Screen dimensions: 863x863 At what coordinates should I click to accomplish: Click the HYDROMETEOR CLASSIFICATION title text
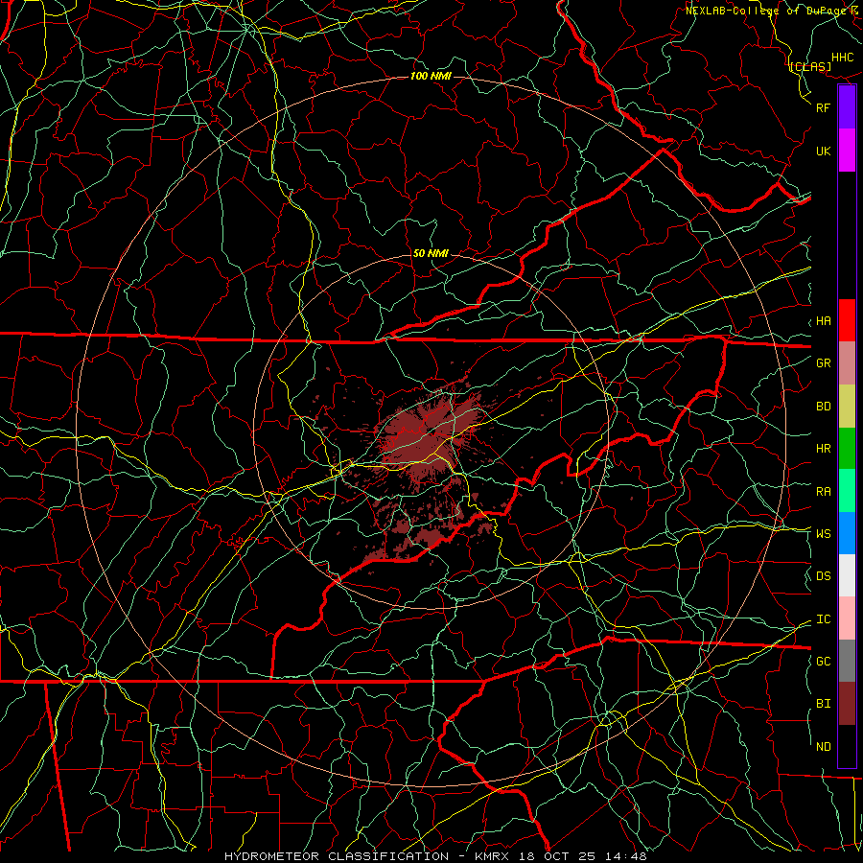(x=337, y=856)
